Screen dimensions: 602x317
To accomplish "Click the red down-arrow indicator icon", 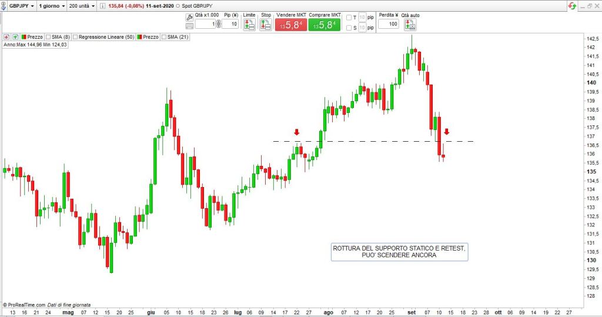I will point(6,37).
